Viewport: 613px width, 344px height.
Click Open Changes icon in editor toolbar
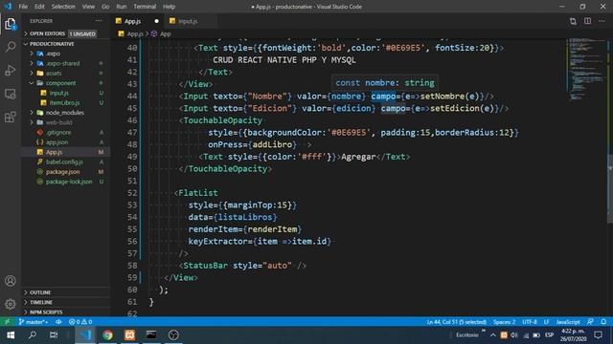tap(573, 21)
